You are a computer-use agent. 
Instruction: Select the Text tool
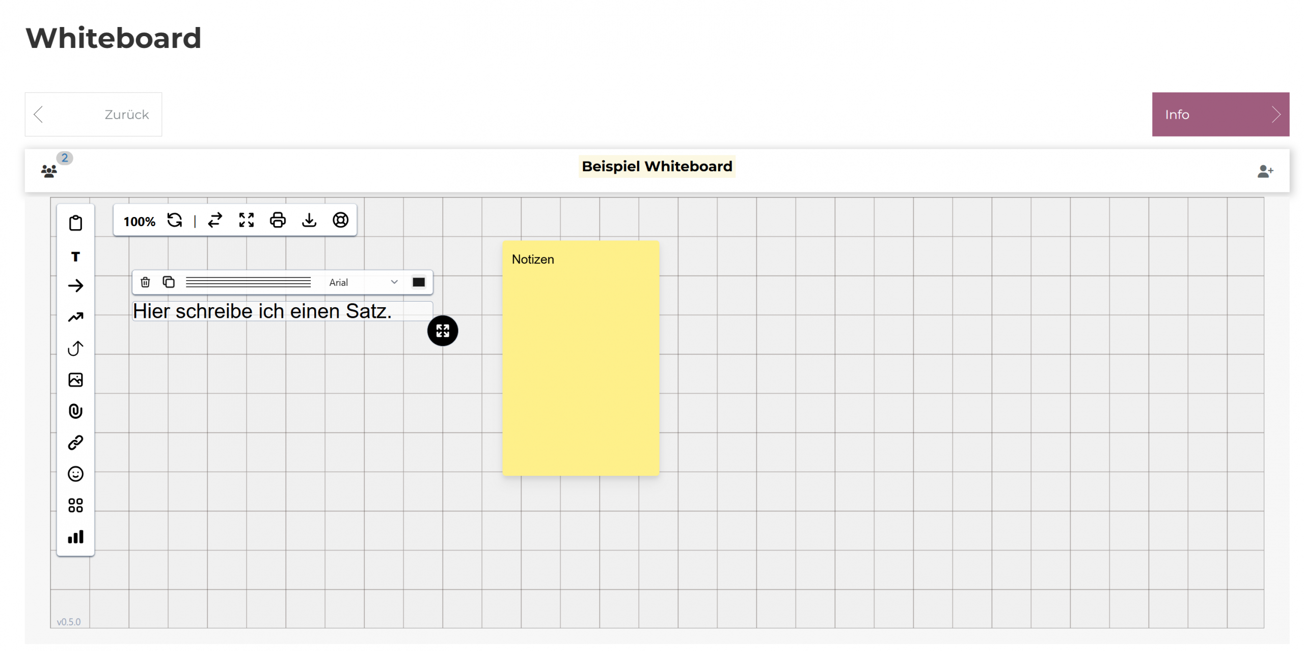(x=75, y=256)
